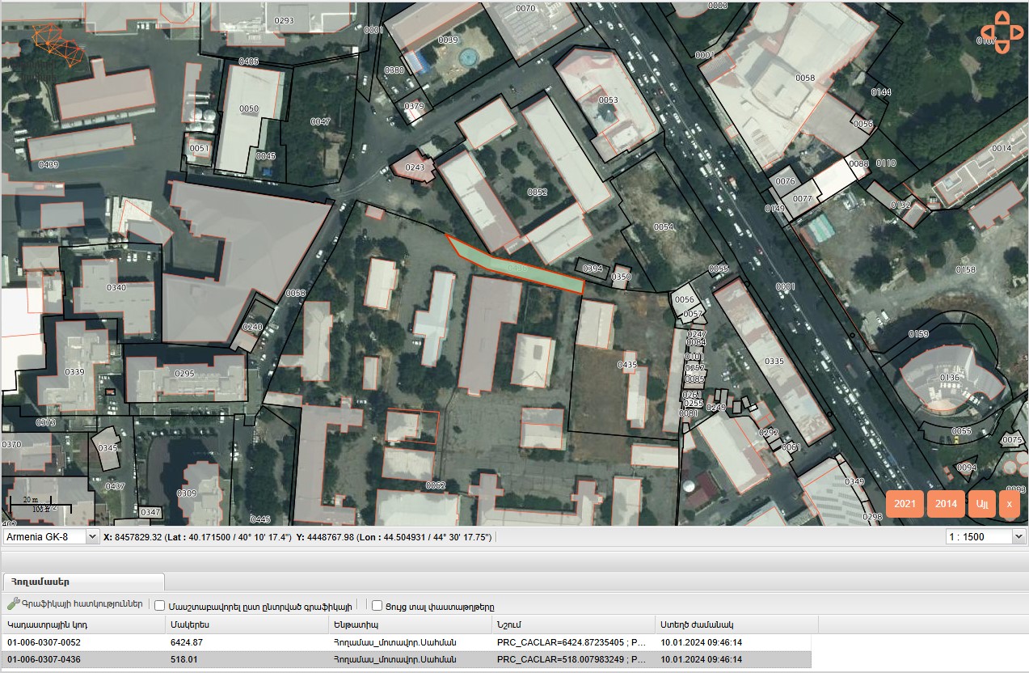Pan the map up with the arrow
1029x673 pixels.
pos(1002,18)
